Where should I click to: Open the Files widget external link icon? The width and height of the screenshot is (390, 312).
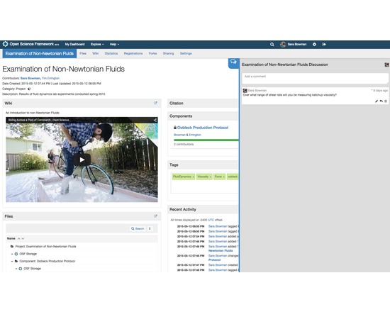click(x=155, y=216)
